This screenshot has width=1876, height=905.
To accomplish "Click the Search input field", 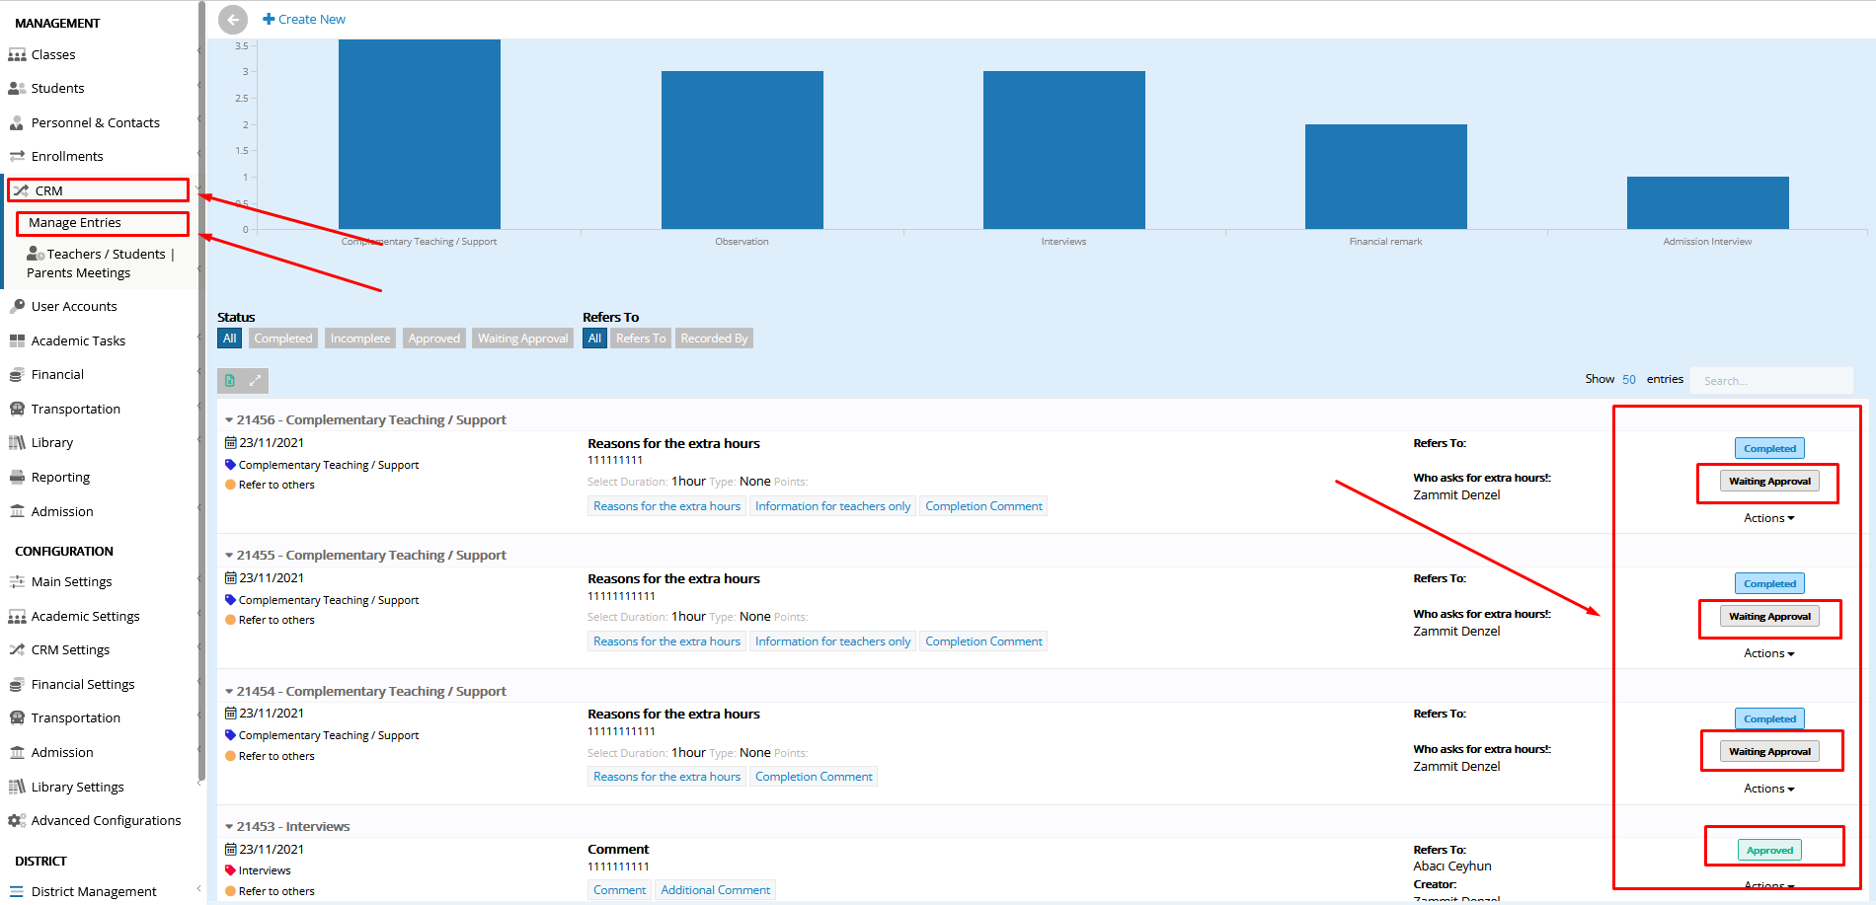I will pyautogui.click(x=1771, y=381).
